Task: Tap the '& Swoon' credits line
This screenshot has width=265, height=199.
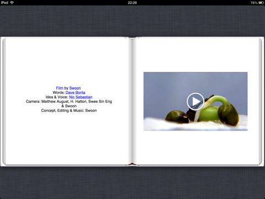Action: pyautogui.click(x=69, y=106)
